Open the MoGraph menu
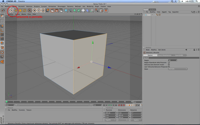200x125 pixels. [x=78, y=6]
